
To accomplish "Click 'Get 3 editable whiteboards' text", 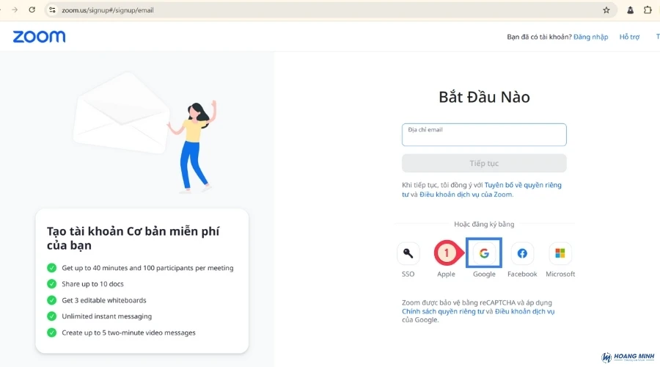I will [x=104, y=300].
